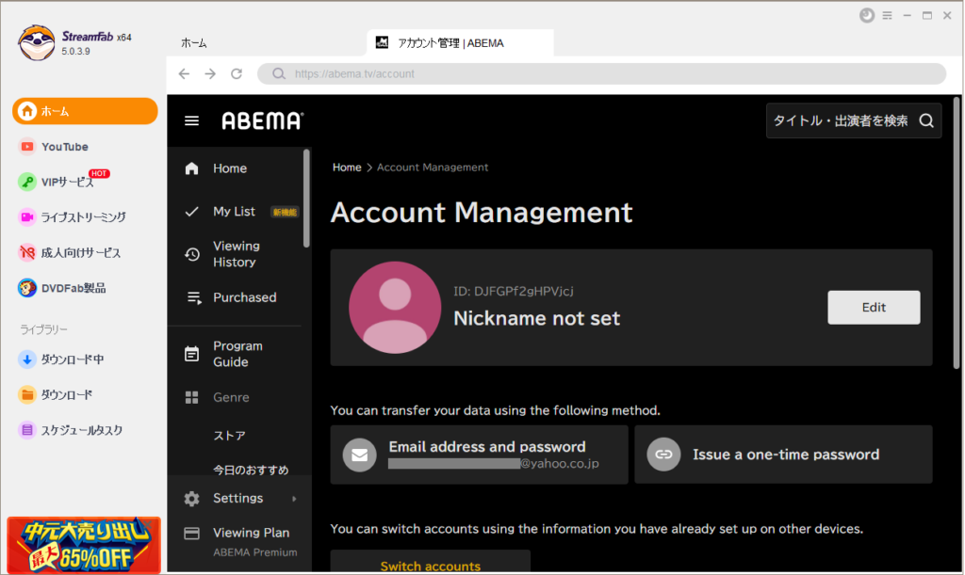Expand the Settings submenu arrow
This screenshot has width=965, height=575.
point(294,499)
